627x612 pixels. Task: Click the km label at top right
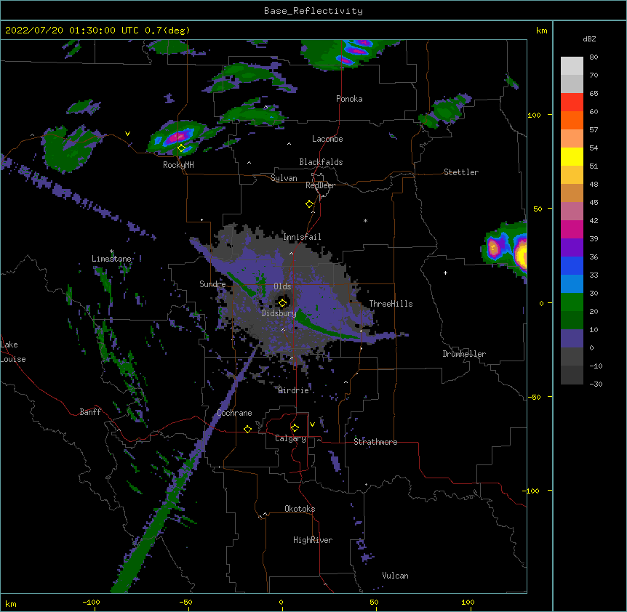(x=541, y=31)
